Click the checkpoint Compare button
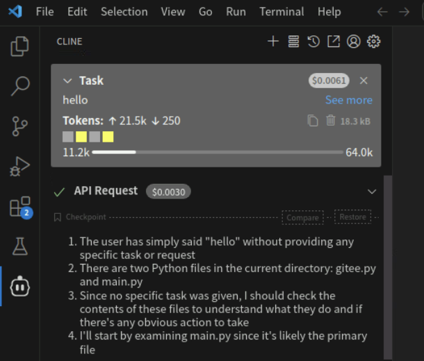 (x=302, y=217)
